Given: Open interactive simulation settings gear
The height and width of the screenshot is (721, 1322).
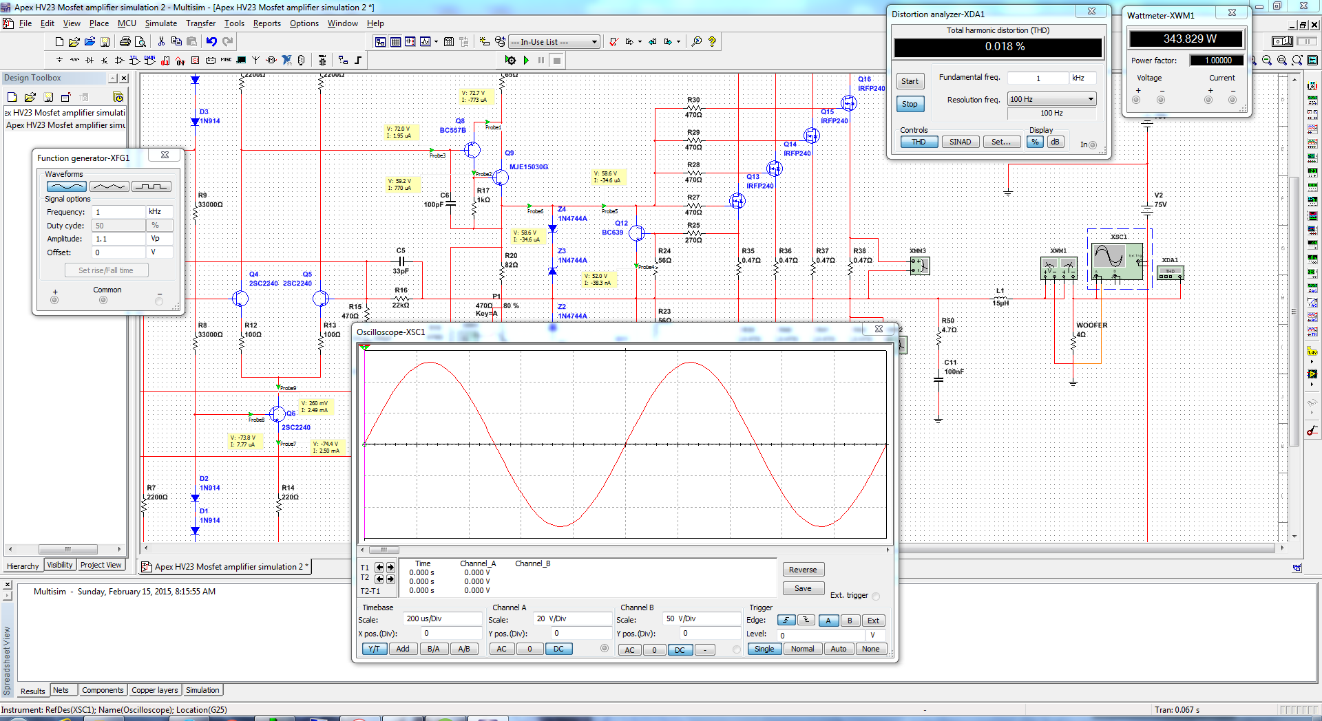Looking at the screenshot, I should [510, 60].
